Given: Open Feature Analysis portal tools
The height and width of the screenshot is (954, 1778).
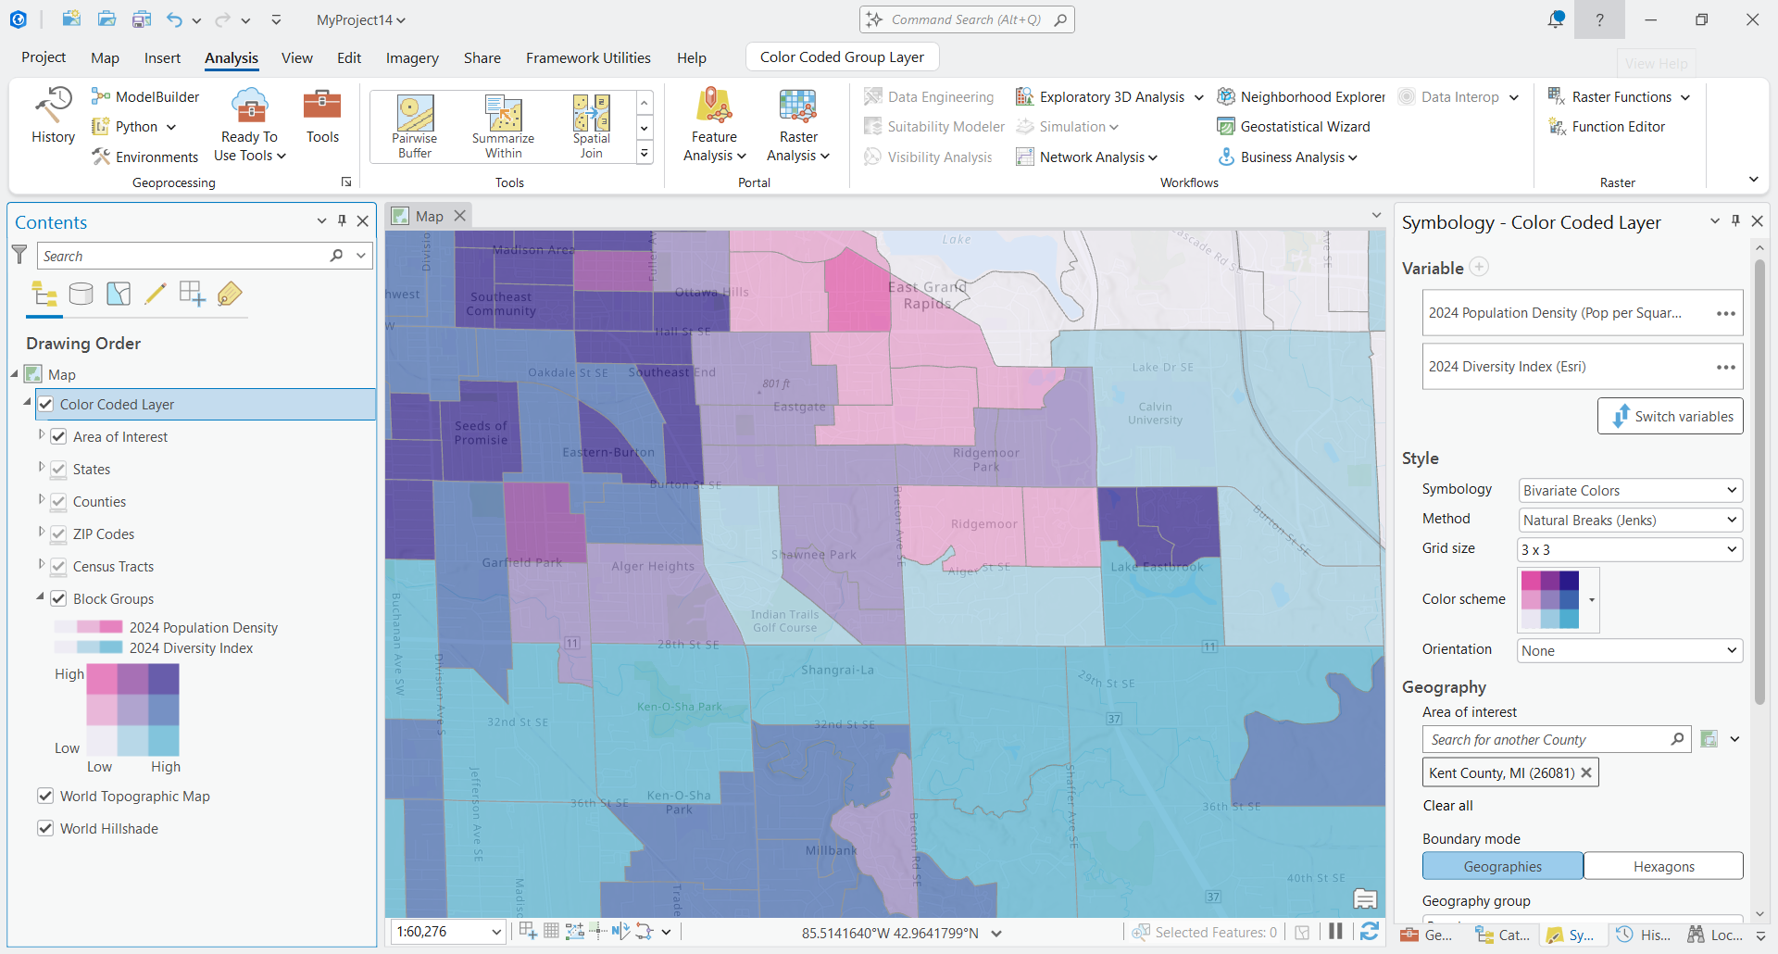Looking at the screenshot, I should [714, 125].
